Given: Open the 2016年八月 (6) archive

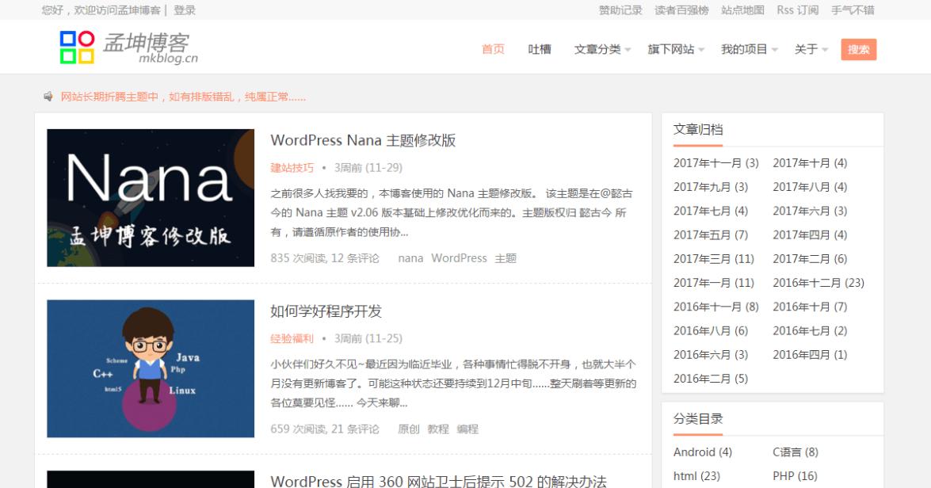Looking at the screenshot, I should [711, 330].
